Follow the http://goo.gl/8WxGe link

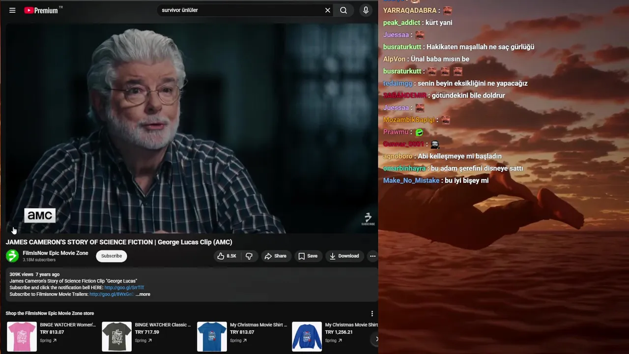point(112,295)
